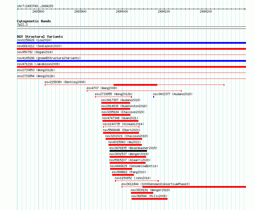Click the chr7:2493749..2494293 coordinate range

tap(35, 6)
